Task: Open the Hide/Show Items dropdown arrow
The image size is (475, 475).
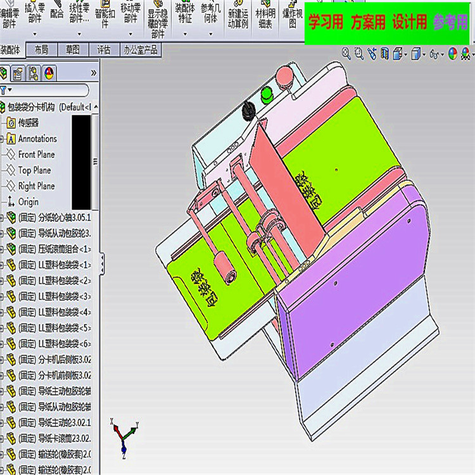Action: pyautogui.click(x=442, y=55)
